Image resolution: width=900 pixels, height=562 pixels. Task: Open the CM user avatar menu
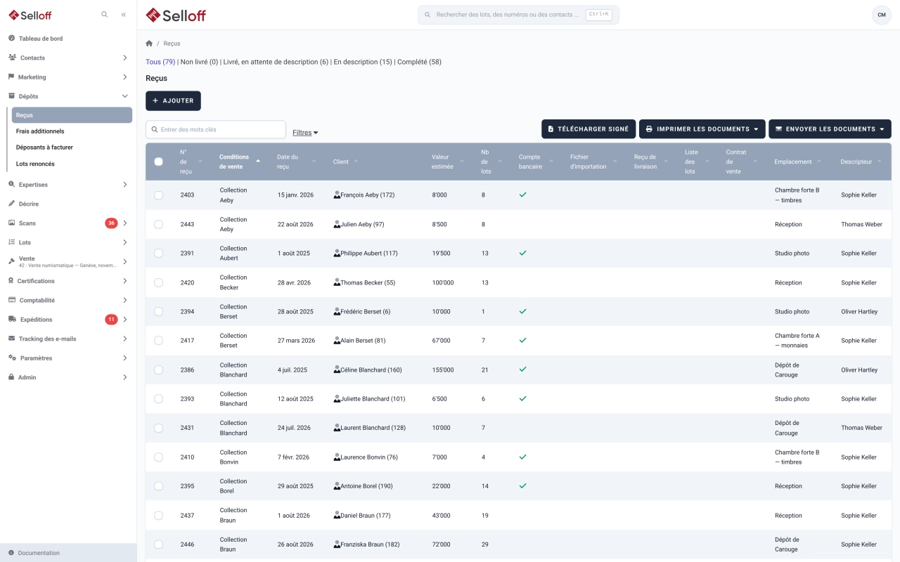click(882, 15)
